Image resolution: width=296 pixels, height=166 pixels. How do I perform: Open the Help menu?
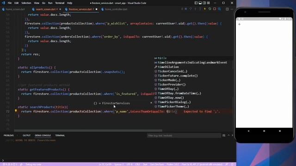coord(70,3)
